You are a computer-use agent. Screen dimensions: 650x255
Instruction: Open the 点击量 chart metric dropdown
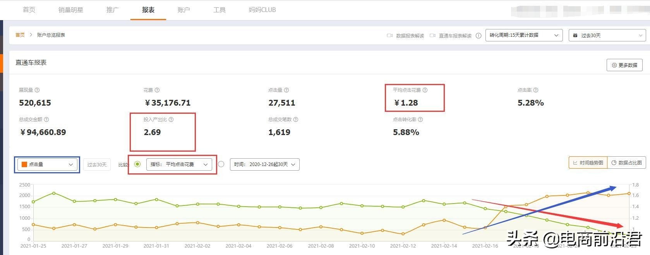[47, 164]
